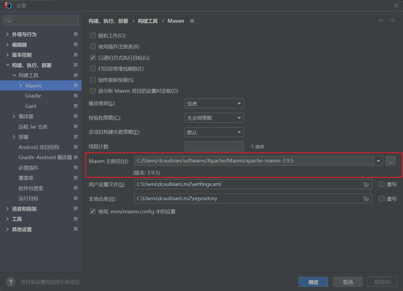Click project-level marker icon on 远程 Jar 仓库 row

pos(76,127)
